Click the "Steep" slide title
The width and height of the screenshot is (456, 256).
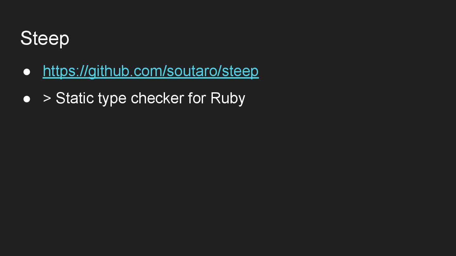[x=45, y=38]
